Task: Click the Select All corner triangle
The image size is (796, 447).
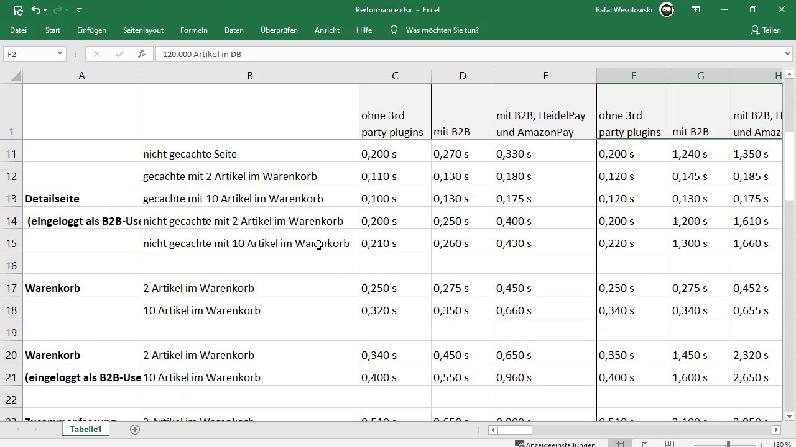Action: [15, 76]
